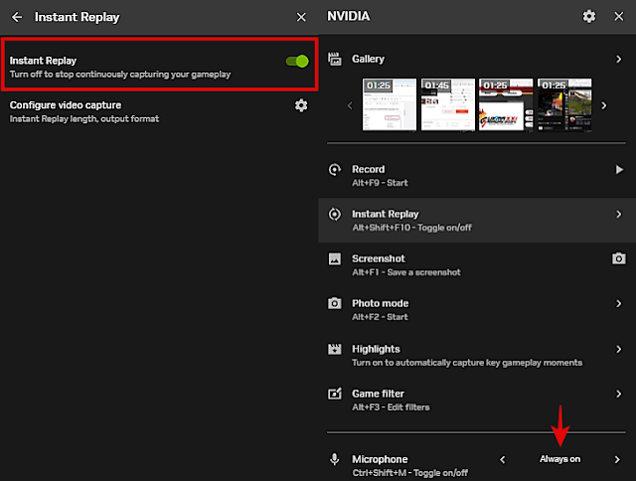The width and height of the screenshot is (636, 481).
Task: Click the Instant Replay icon in NVIDIA menu
Action: pyautogui.click(x=335, y=214)
